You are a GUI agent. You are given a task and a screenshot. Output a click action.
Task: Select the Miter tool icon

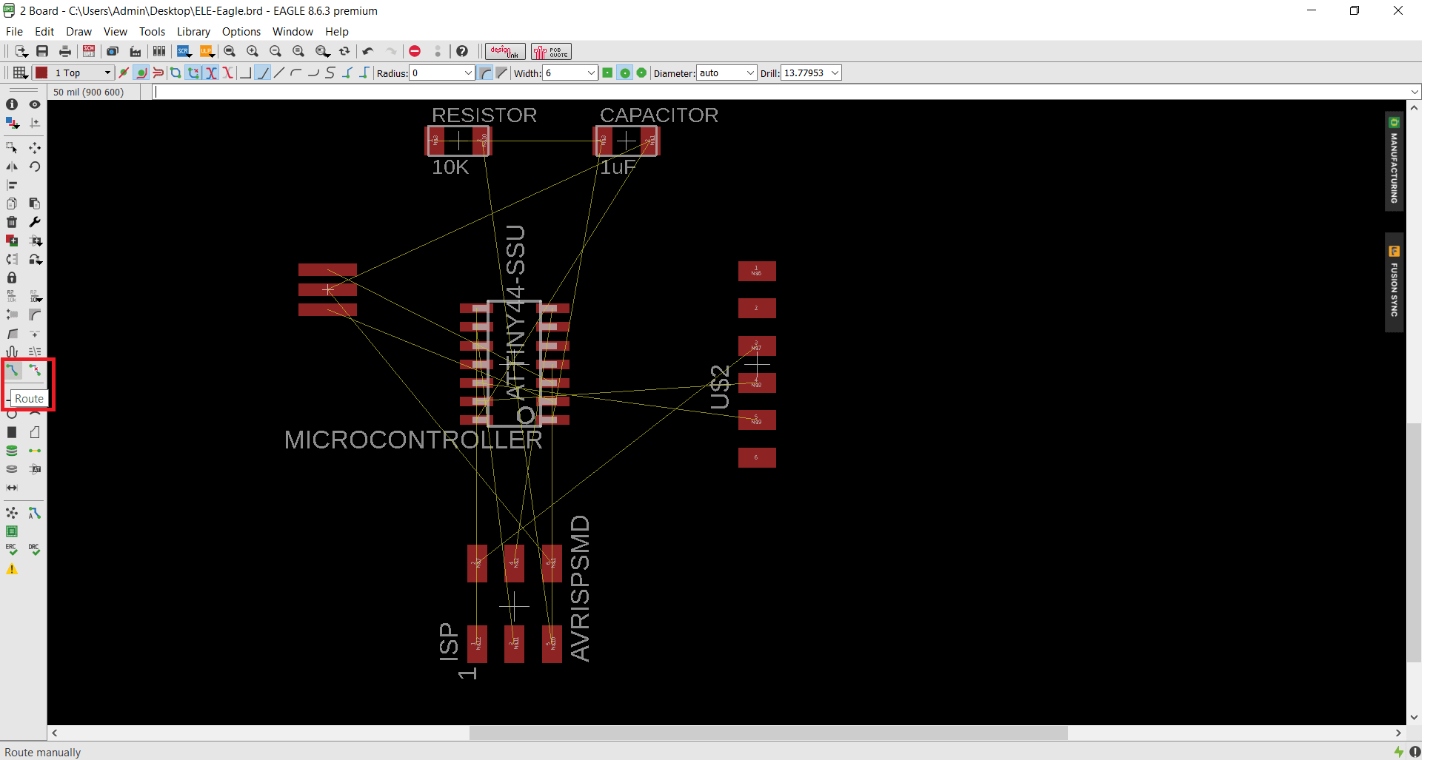tap(35, 315)
